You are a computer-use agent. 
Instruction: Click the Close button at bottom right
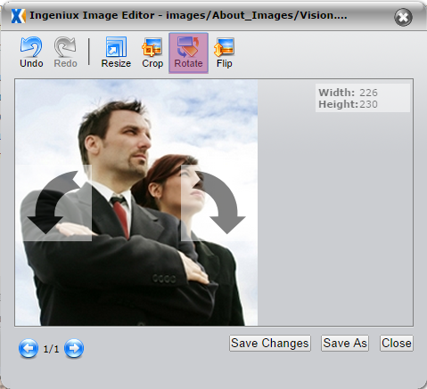tap(397, 344)
